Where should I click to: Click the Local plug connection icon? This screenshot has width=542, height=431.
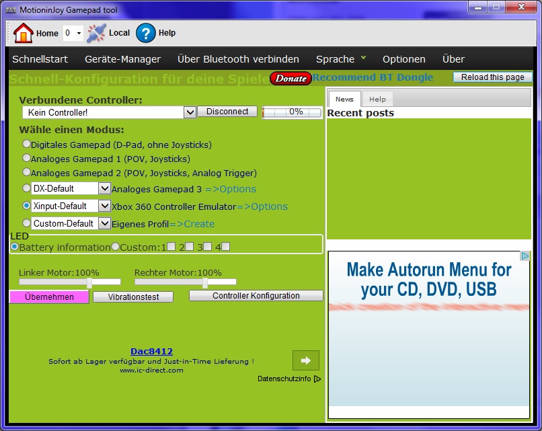click(96, 33)
